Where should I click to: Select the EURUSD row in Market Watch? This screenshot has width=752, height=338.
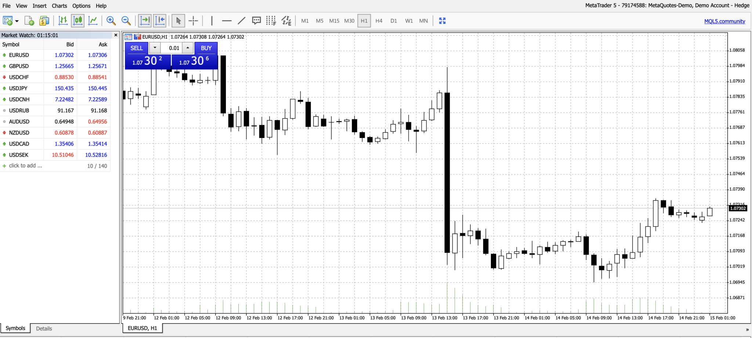click(x=55, y=55)
